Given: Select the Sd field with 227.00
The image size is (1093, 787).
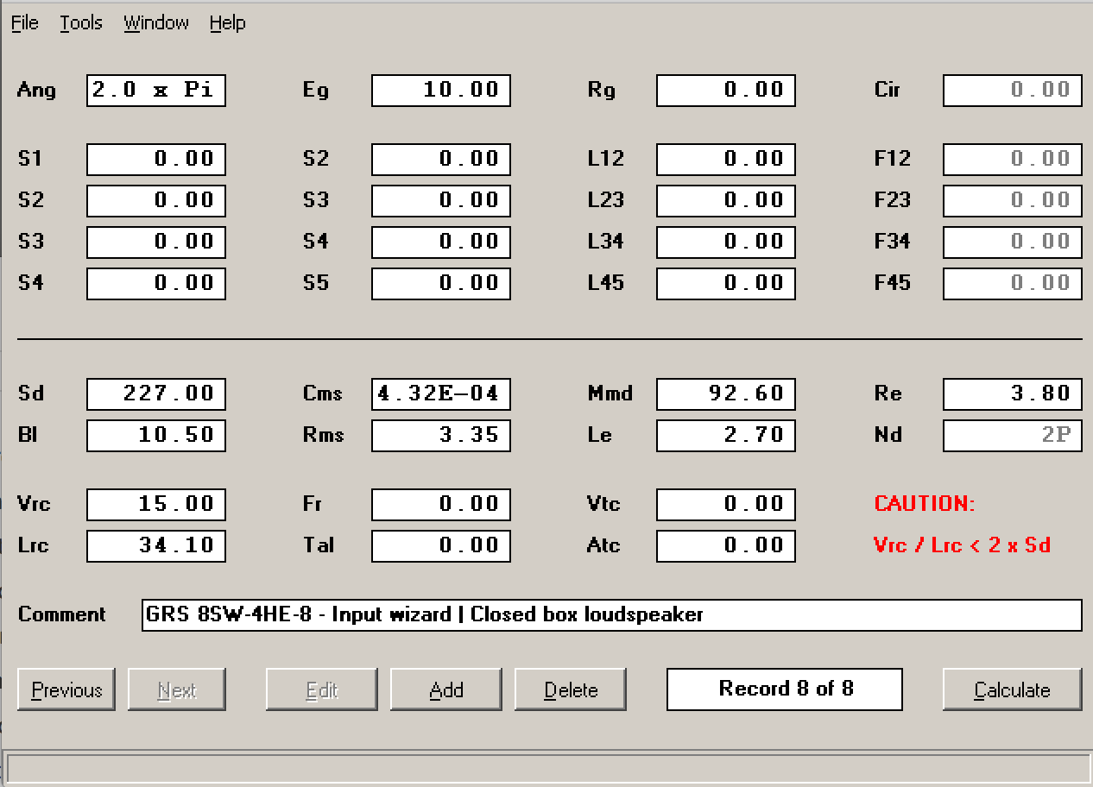Looking at the screenshot, I should point(156,394).
